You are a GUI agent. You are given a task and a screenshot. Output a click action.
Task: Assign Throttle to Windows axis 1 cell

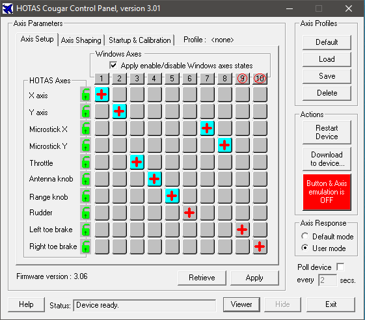pos(101,162)
